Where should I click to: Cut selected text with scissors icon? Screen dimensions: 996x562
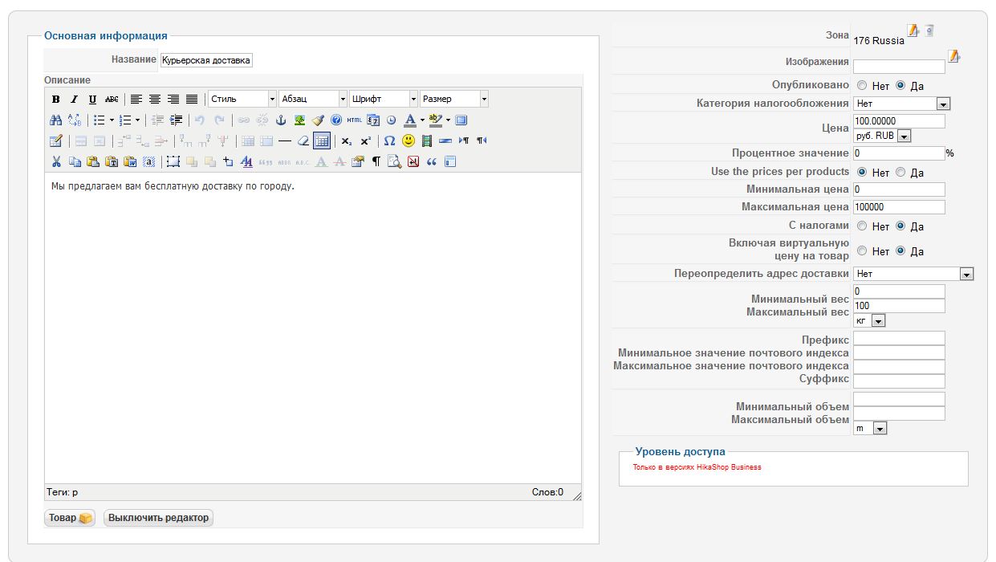(56, 161)
